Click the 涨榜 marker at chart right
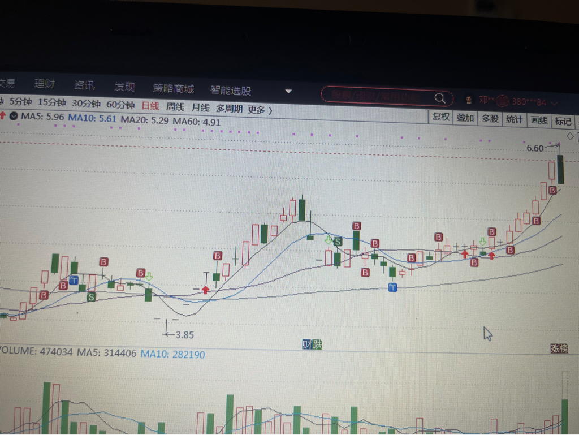This screenshot has height=435, width=579. coord(559,348)
